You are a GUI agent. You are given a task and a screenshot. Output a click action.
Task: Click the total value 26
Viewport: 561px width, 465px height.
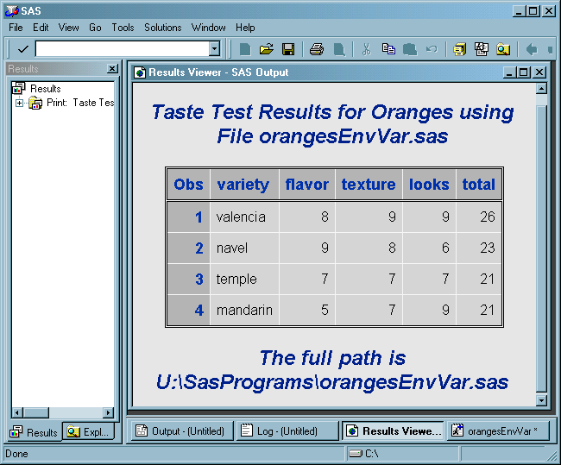[x=488, y=217]
